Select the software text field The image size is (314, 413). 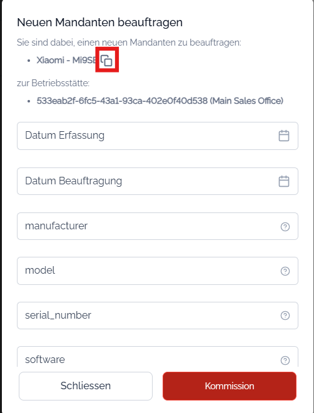coord(158,357)
